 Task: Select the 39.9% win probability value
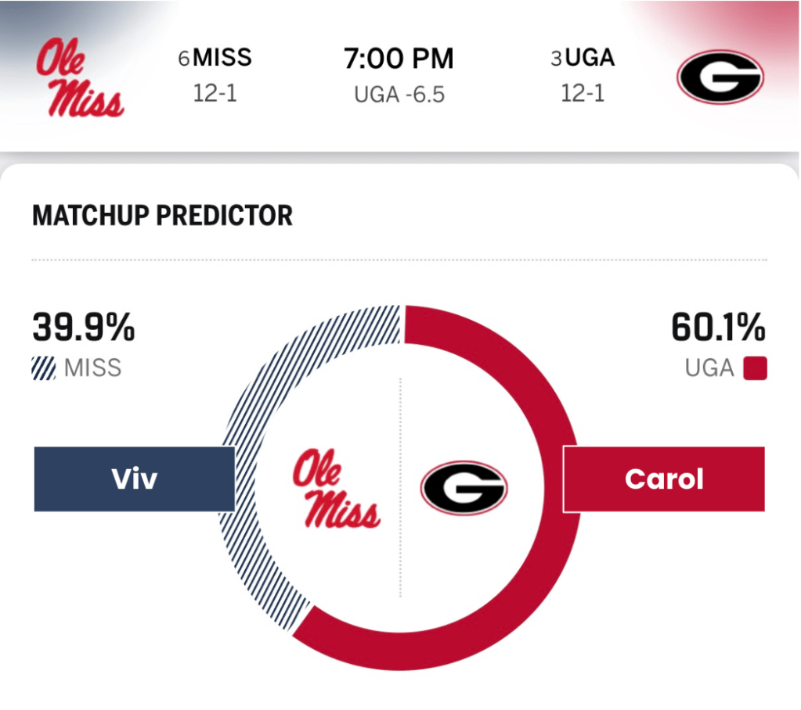84,328
